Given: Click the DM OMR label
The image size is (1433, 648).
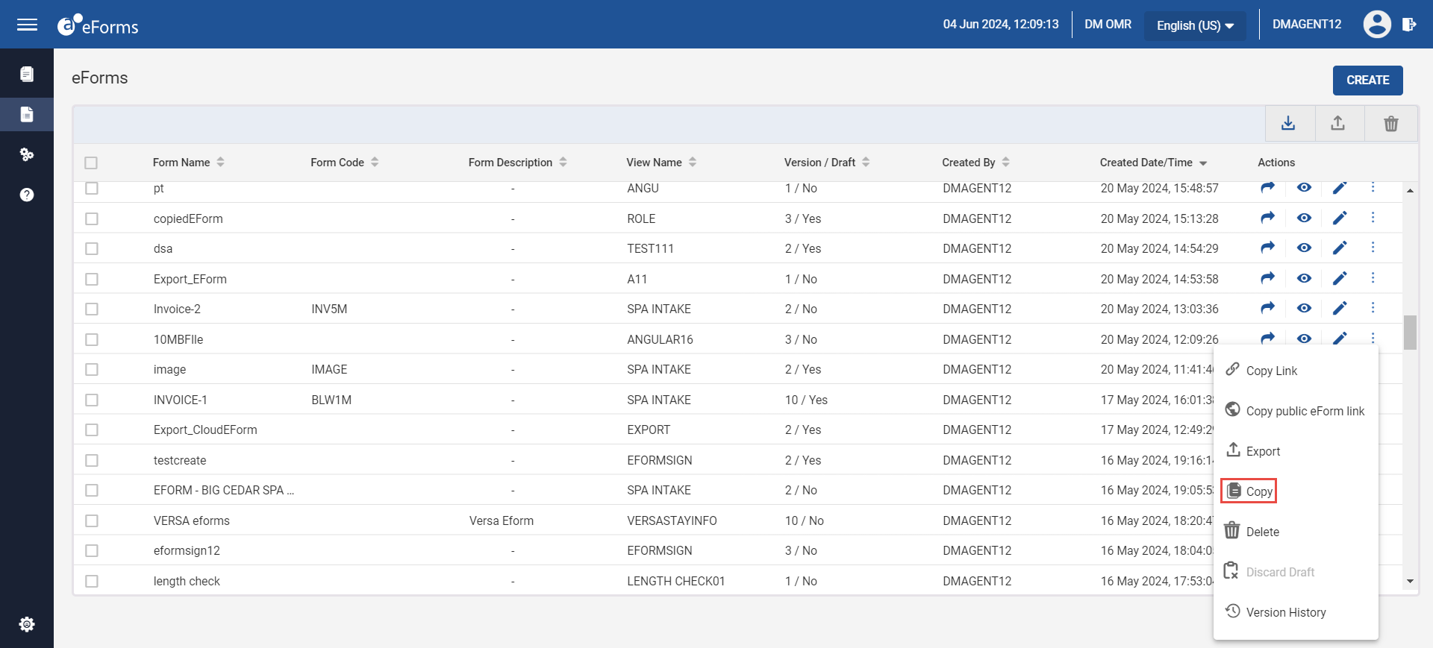Looking at the screenshot, I should 1108,25.
